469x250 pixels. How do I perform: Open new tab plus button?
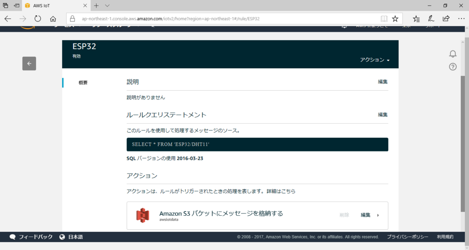96,5
